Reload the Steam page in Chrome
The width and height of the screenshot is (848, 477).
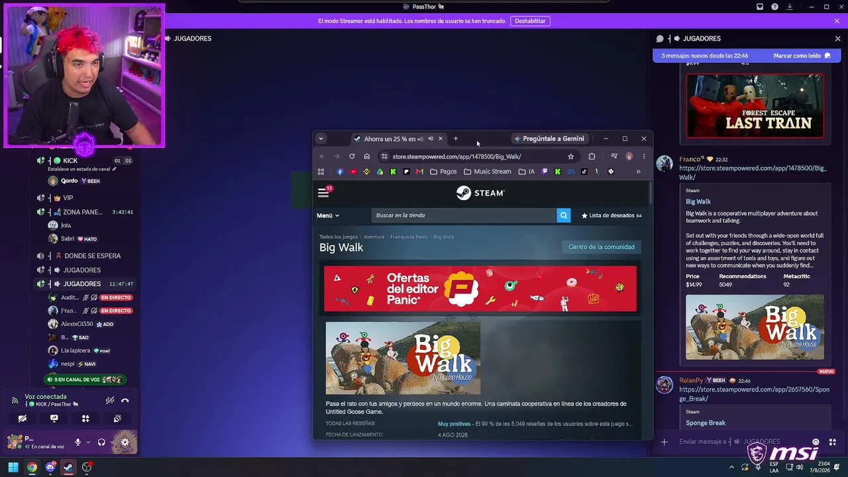click(x=352, y=156)
